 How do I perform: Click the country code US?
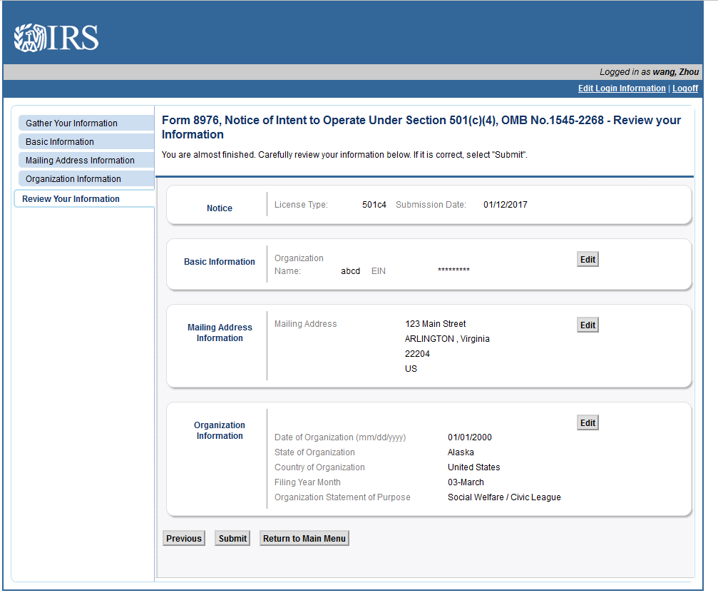[411, 369]
